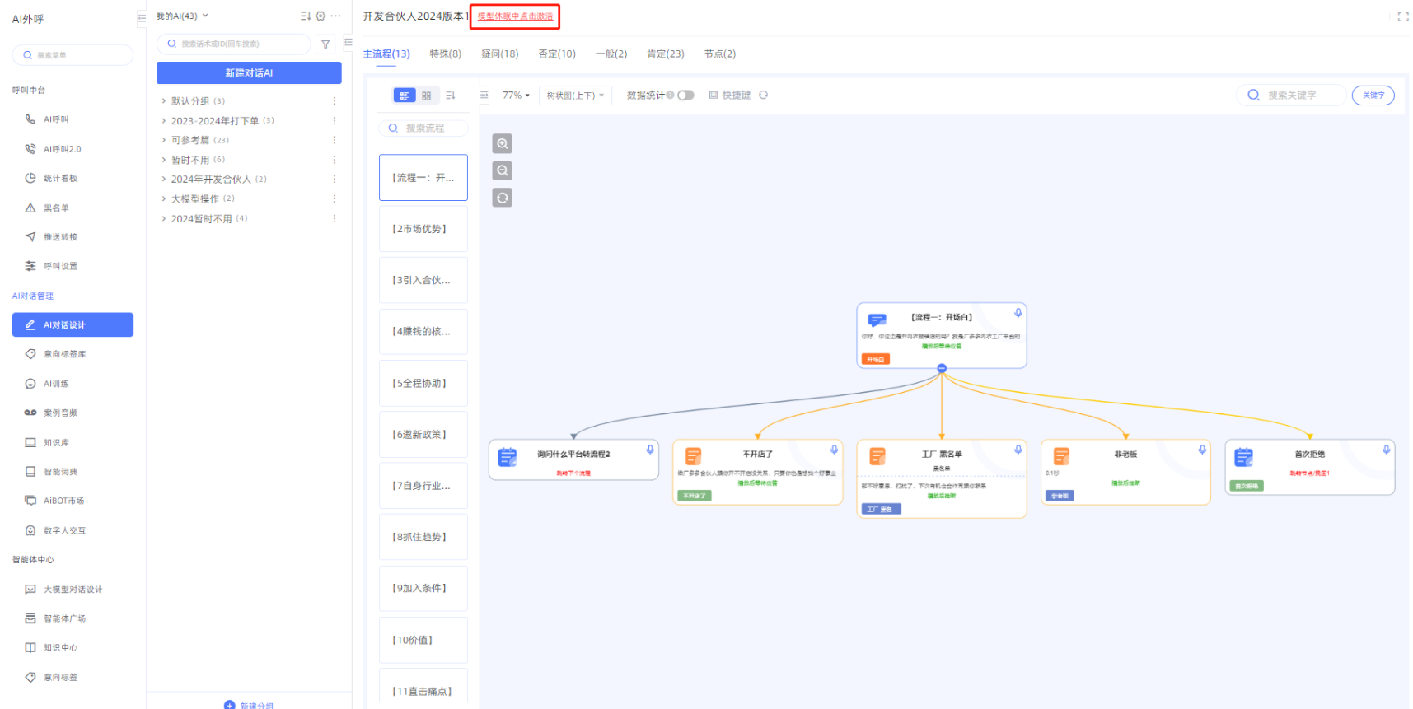Toggle the 数据统计 switch

(x=685, y=96)
